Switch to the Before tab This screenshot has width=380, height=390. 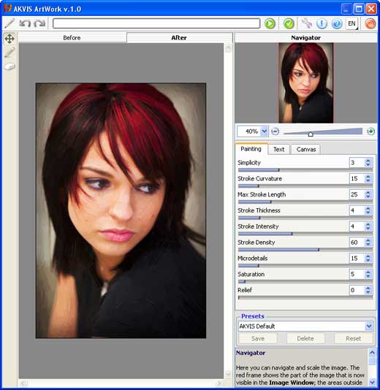coord(72,38)
